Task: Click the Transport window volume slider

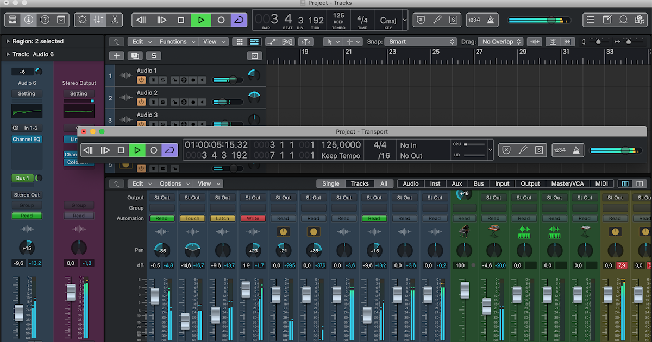Action: (616, 150)
